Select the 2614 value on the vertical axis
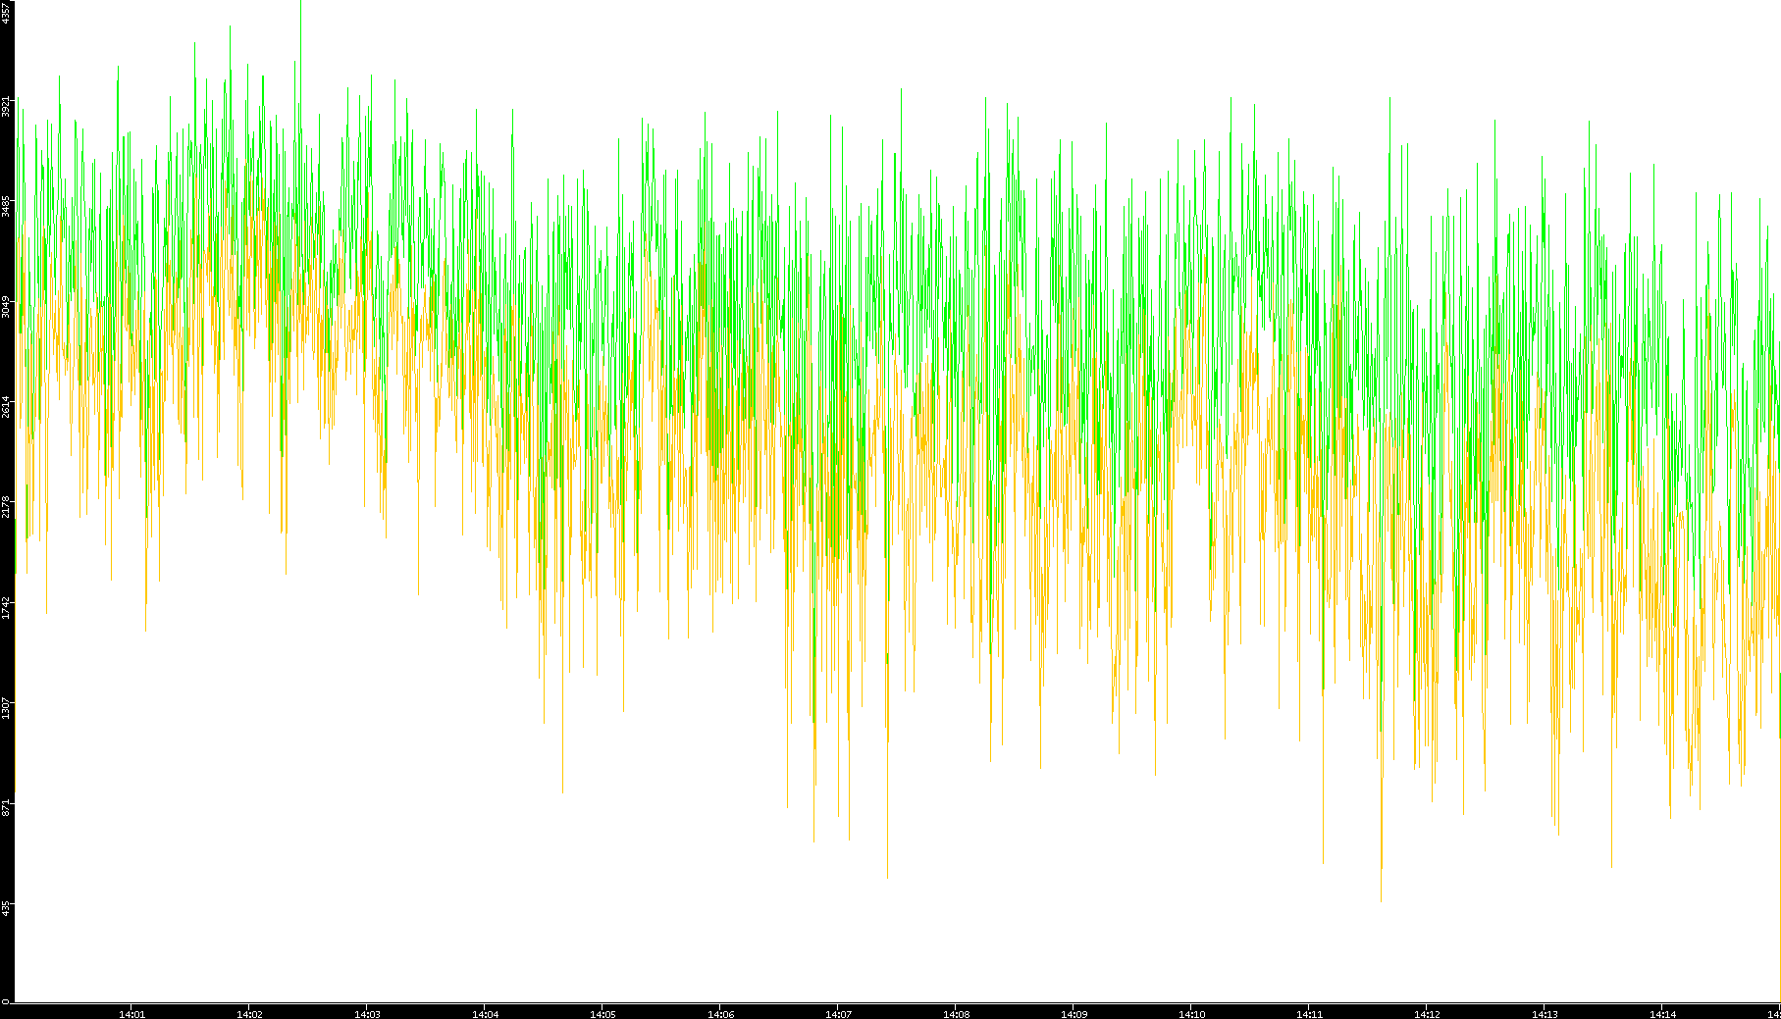Image resolution: width=1781 pixels, height=1019 pixels. point(6,406)
